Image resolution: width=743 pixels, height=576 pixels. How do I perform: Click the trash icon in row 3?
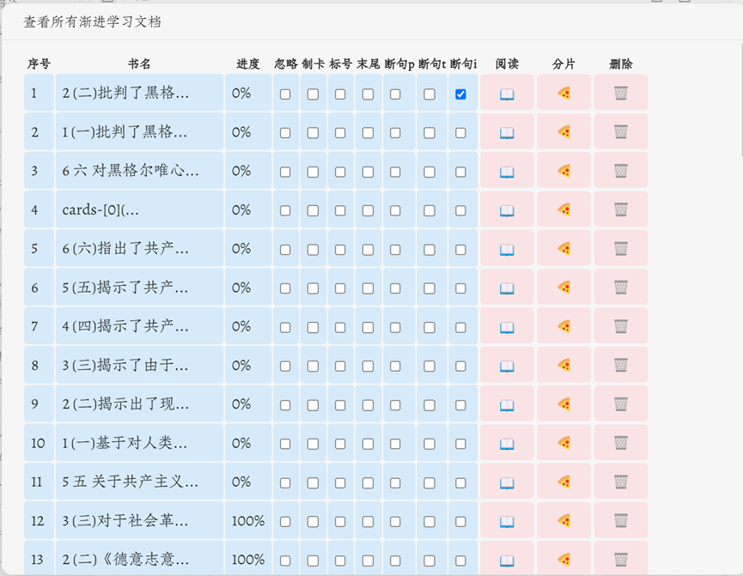(621, 171)
